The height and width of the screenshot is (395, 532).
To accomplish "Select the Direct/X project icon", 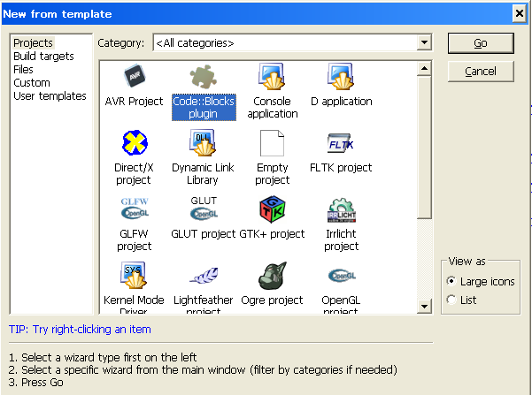I will click(x=135, y=142).
